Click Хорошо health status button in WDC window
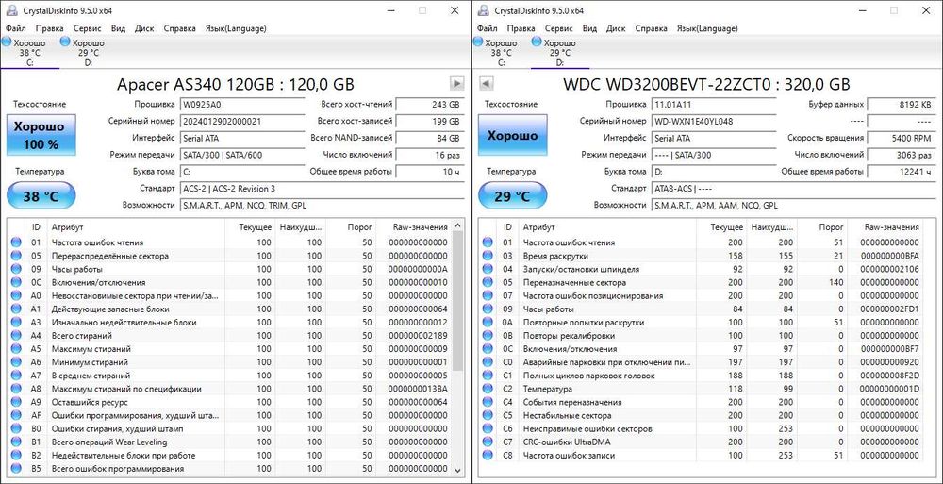 tap(512, 136)
